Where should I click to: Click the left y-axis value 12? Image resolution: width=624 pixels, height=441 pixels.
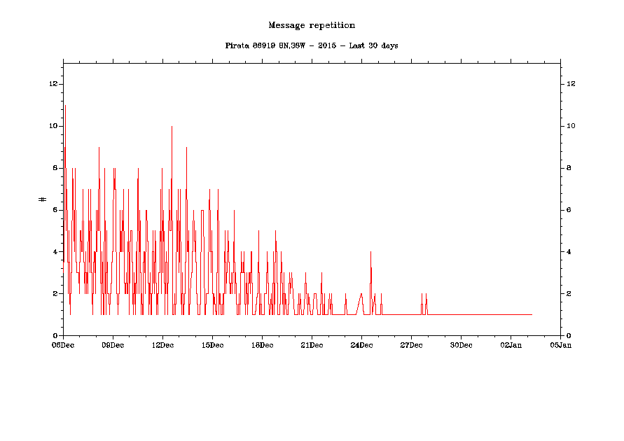tap(53, 84)
